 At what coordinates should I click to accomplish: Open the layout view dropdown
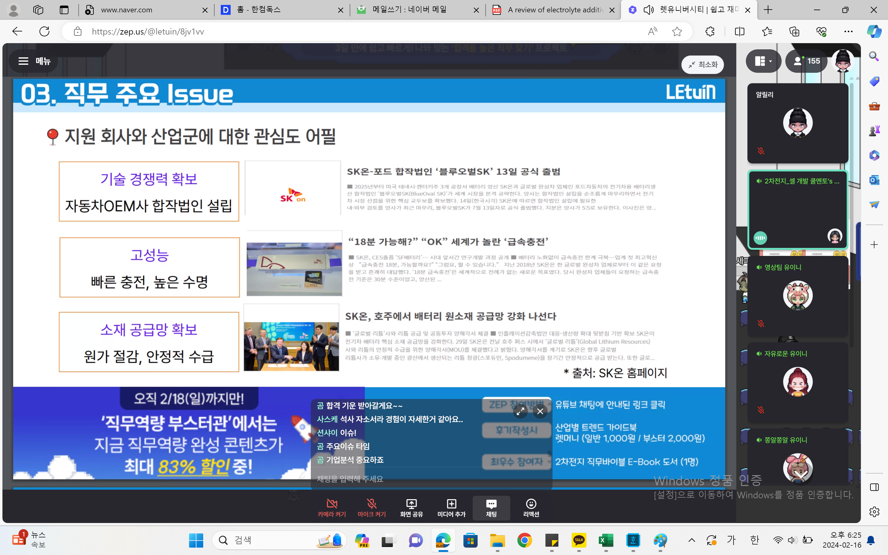coord(763,61)
